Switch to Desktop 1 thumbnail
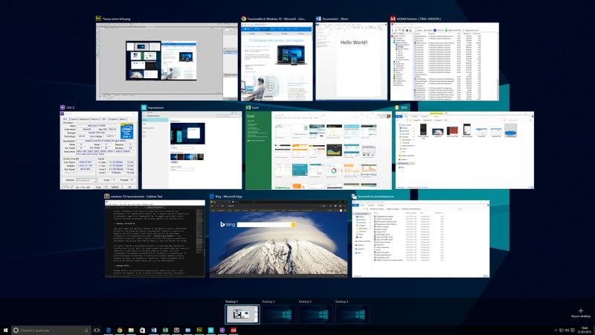 point(242,314)
